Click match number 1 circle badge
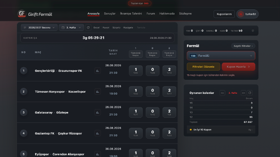 (x=24, y=71)
